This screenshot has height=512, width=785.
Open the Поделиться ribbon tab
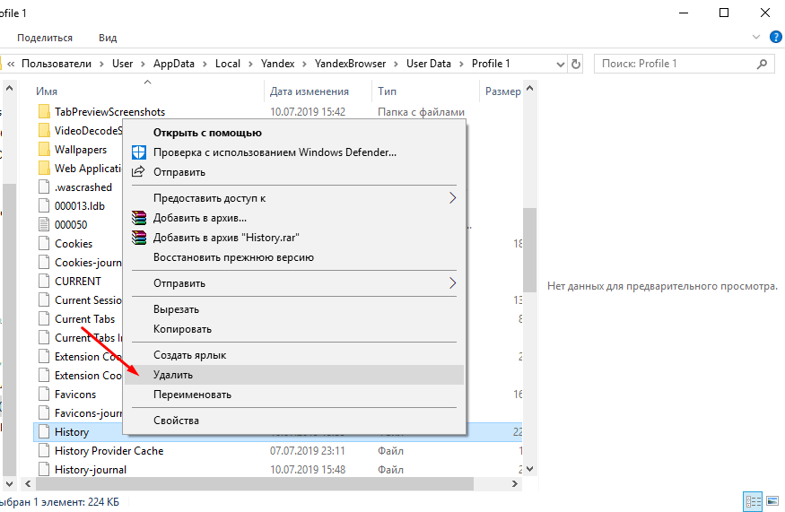(45, 38)
